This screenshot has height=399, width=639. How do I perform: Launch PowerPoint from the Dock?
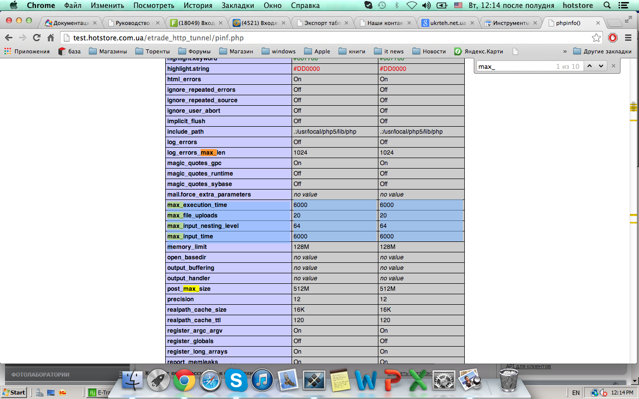(392, 381)
